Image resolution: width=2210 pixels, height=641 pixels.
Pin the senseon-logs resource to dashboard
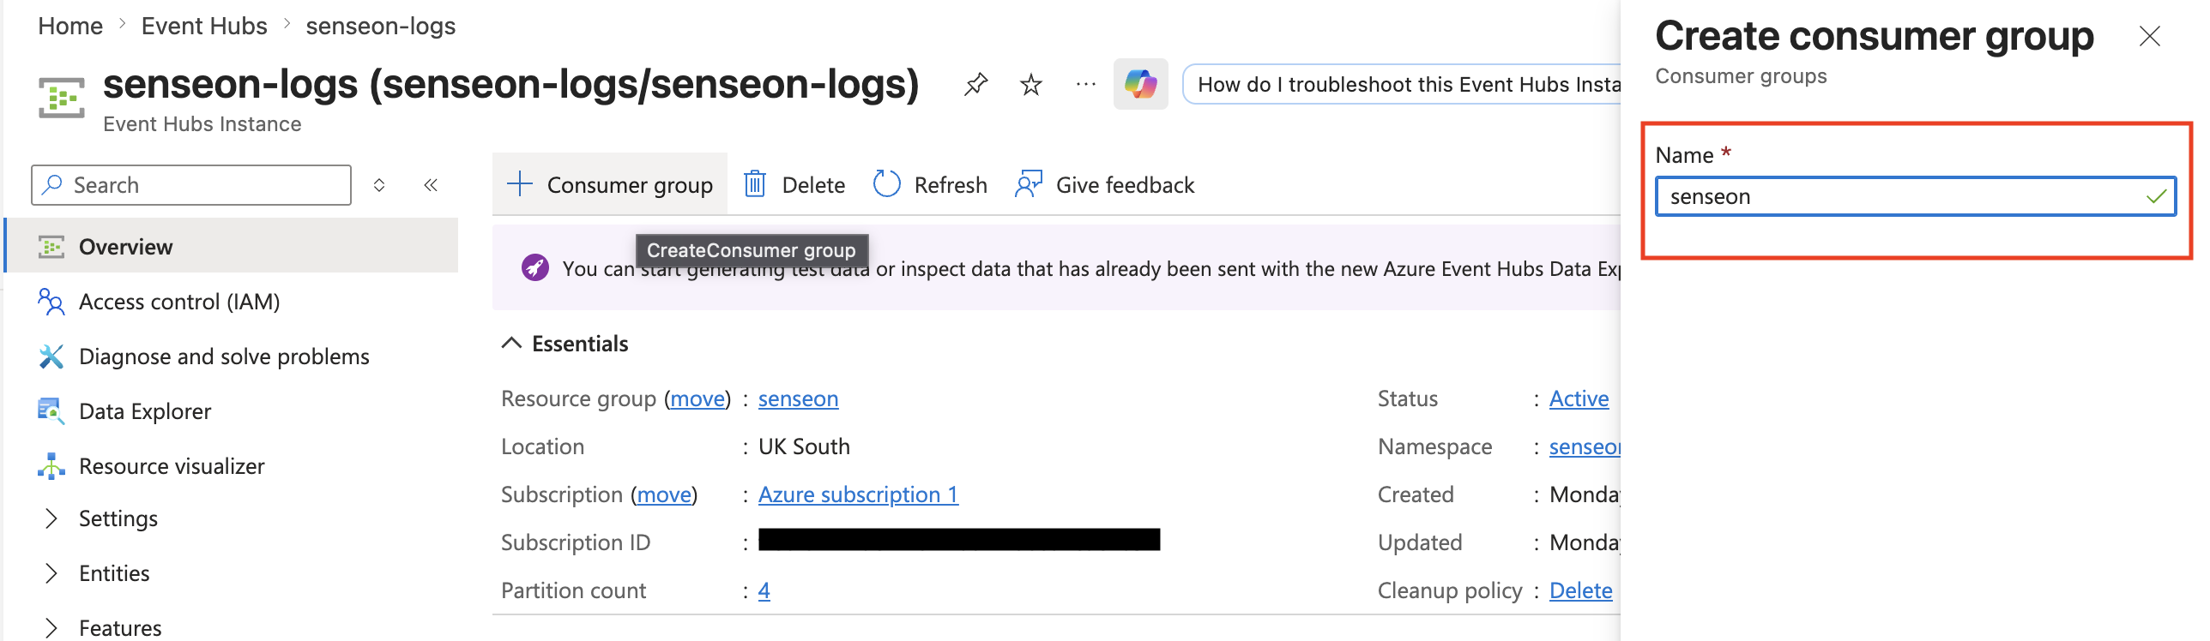coord(975,85)
